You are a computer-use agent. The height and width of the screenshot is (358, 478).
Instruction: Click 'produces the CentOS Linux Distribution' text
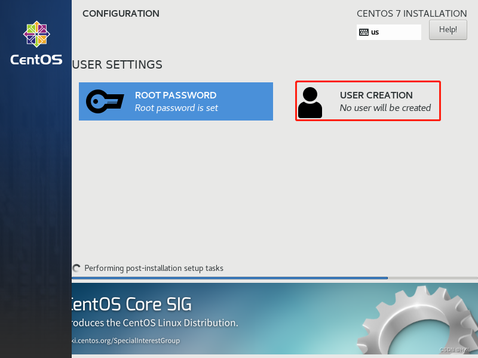tap(155, 323)
